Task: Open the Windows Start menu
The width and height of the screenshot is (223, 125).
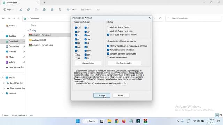Action: click(x=78, y=121)
